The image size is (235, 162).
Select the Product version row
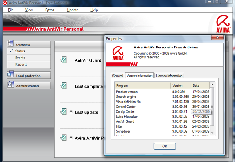(x=162, y=92)
